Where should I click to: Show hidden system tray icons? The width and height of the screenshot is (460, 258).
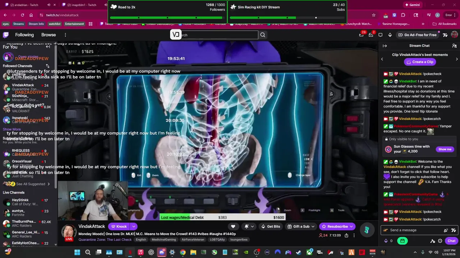click(415, 252)
